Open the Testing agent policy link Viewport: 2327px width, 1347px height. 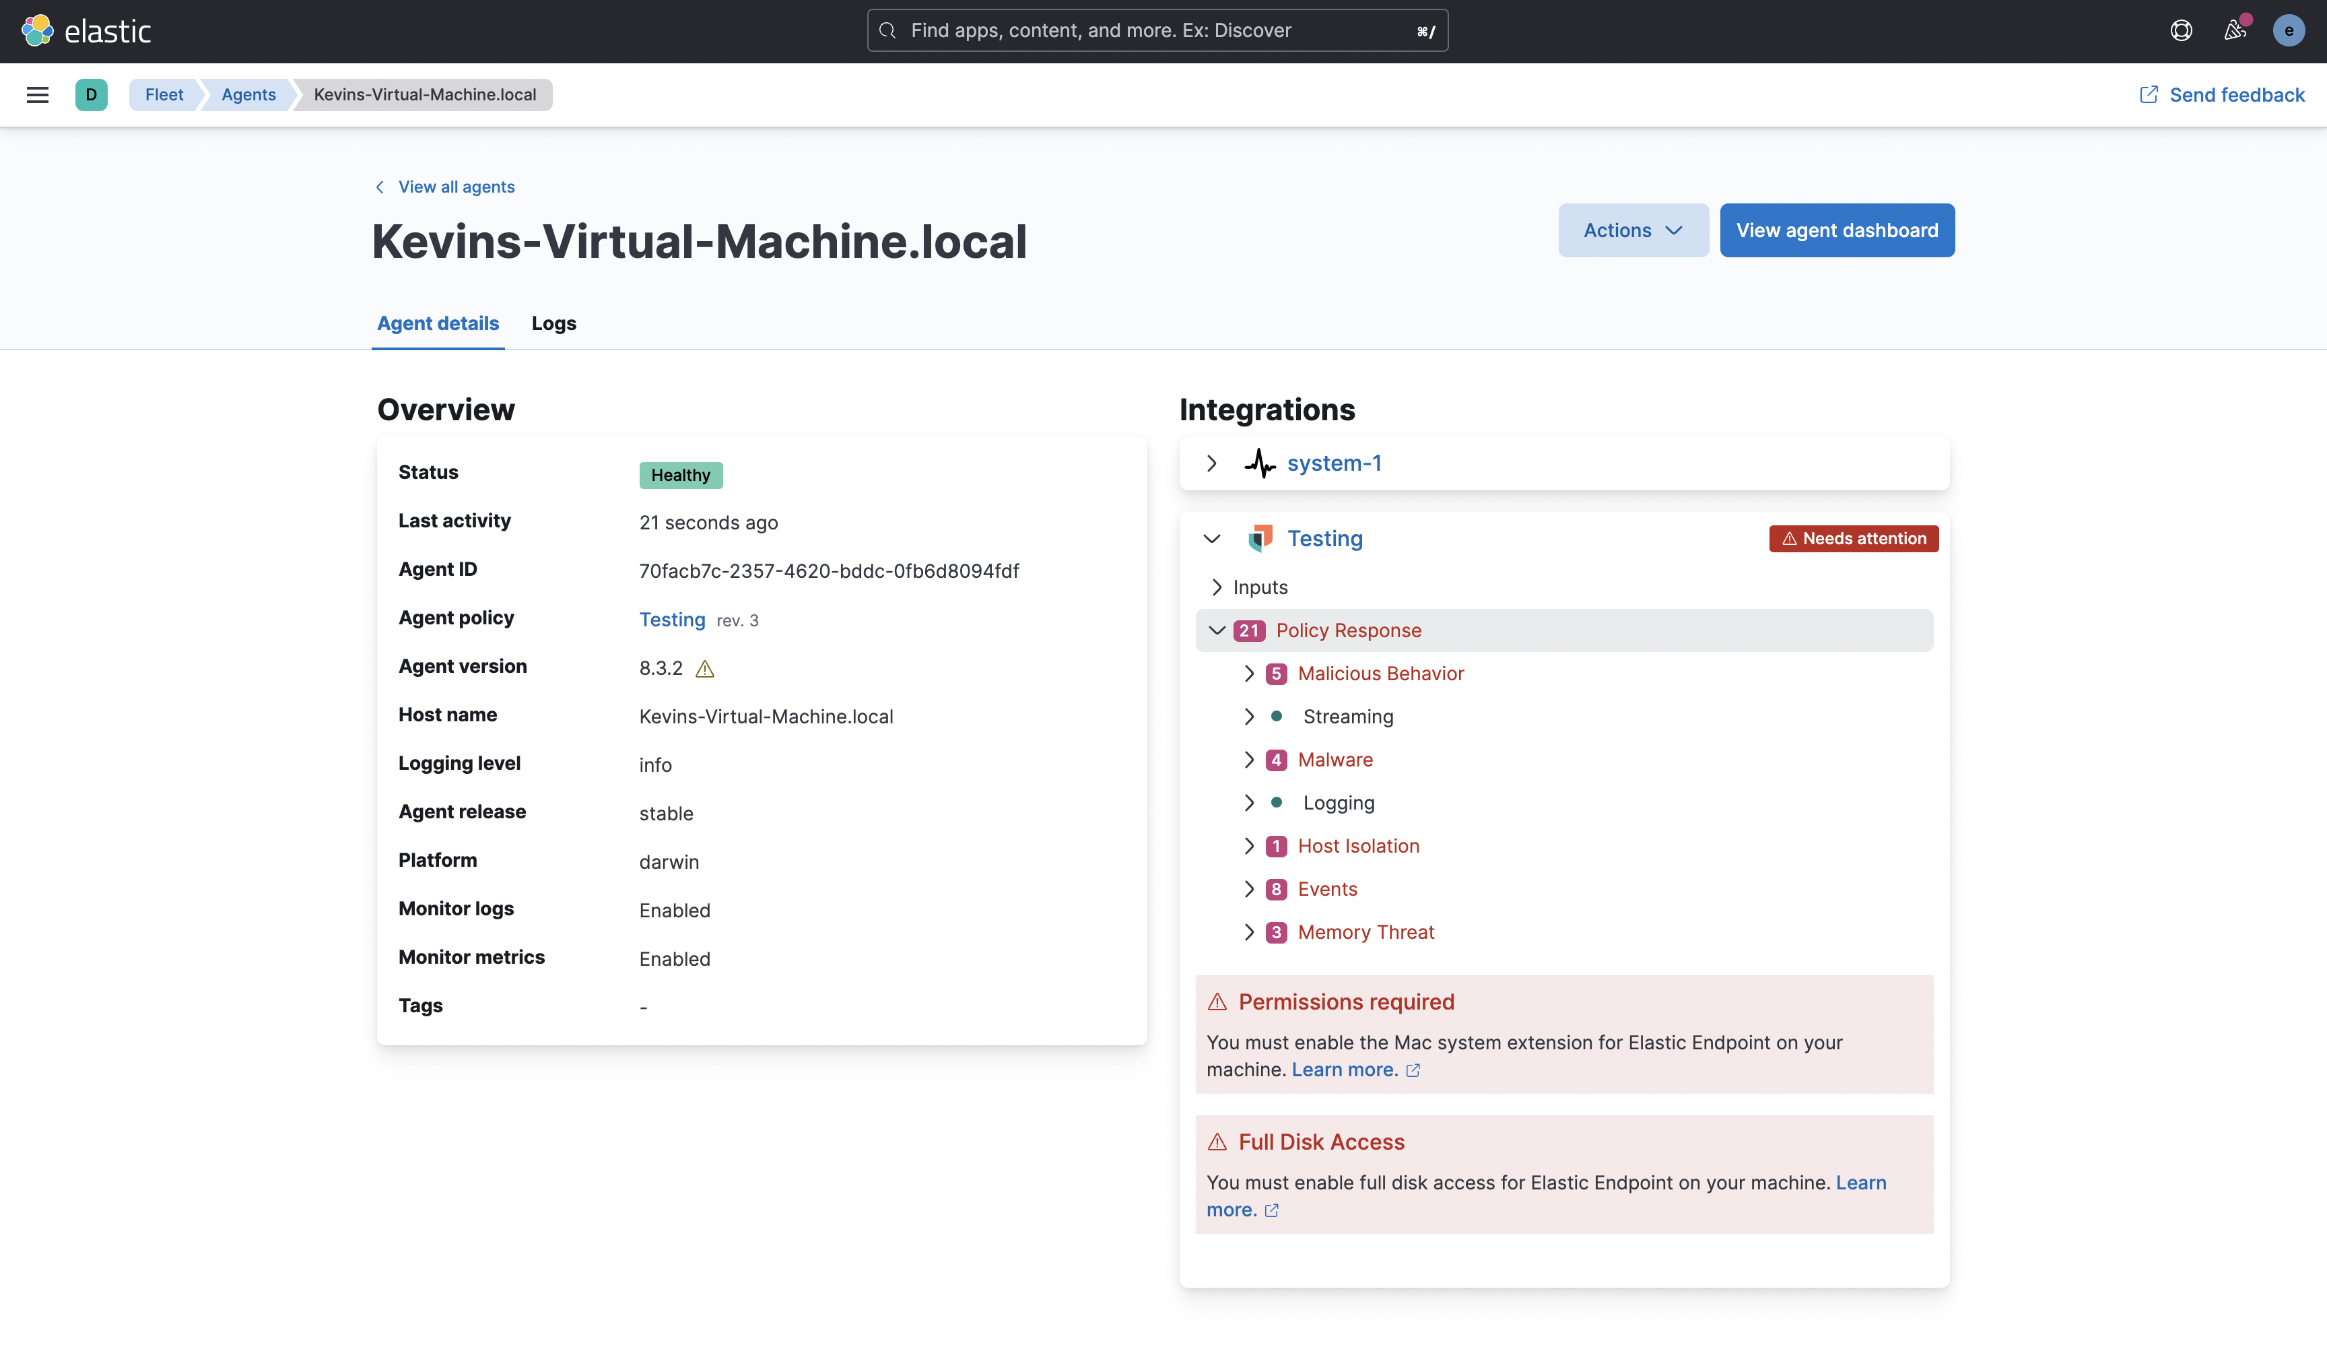point(671,619)
